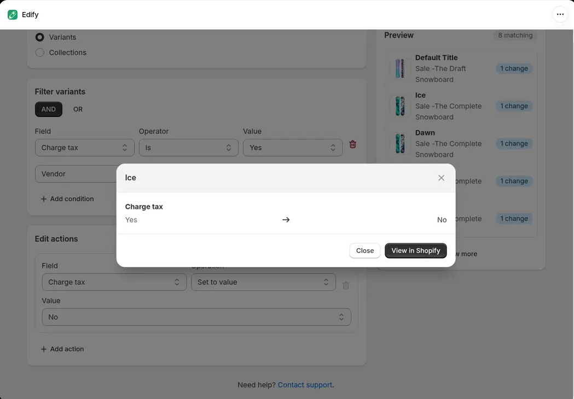Image resolution: width=574 pixels, height=399 pixels.
Task: Remove the Charge tax edit action
Action: 346,285
